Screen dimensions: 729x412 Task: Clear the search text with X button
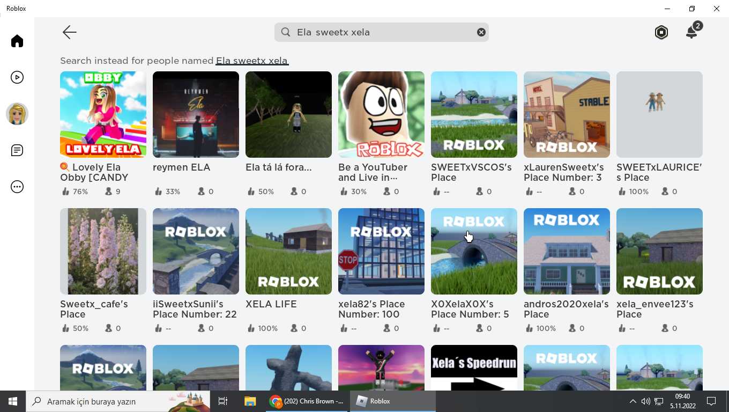click(481, 32)
